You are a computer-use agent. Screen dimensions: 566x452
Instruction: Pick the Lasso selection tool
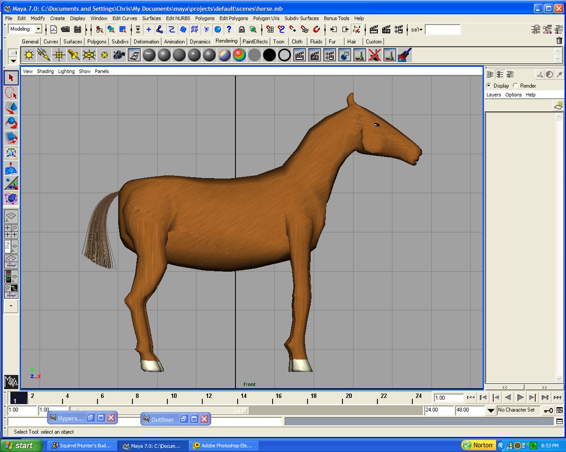point(11,93)
